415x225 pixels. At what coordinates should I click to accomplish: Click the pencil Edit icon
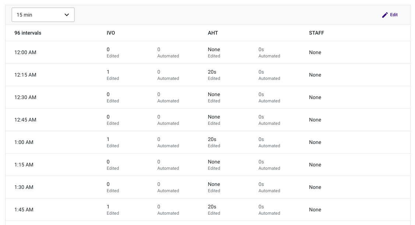[x=385, y=15]
